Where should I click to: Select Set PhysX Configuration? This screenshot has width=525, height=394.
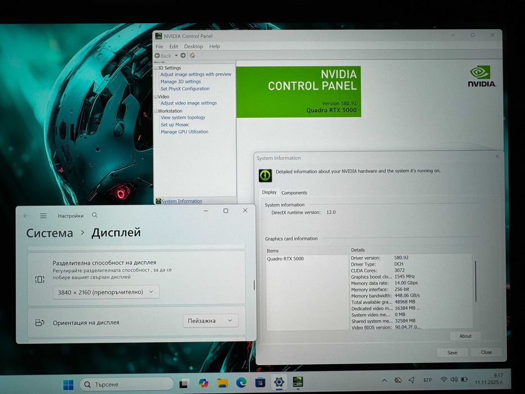pos(185,89)
